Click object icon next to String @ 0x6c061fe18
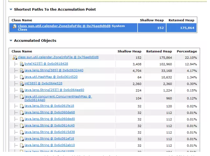Screen dimensions: 210x156 click(x=22, y=106)
